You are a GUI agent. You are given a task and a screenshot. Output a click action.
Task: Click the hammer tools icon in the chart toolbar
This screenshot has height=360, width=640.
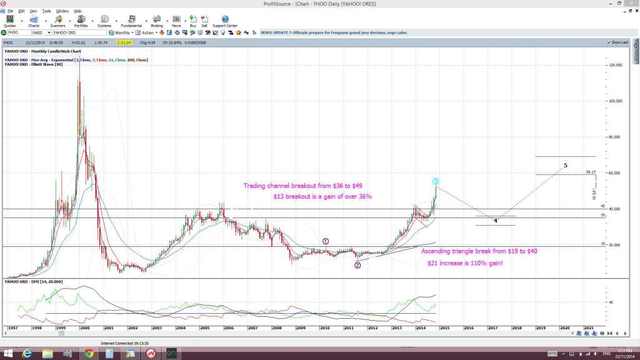point(207,32)
